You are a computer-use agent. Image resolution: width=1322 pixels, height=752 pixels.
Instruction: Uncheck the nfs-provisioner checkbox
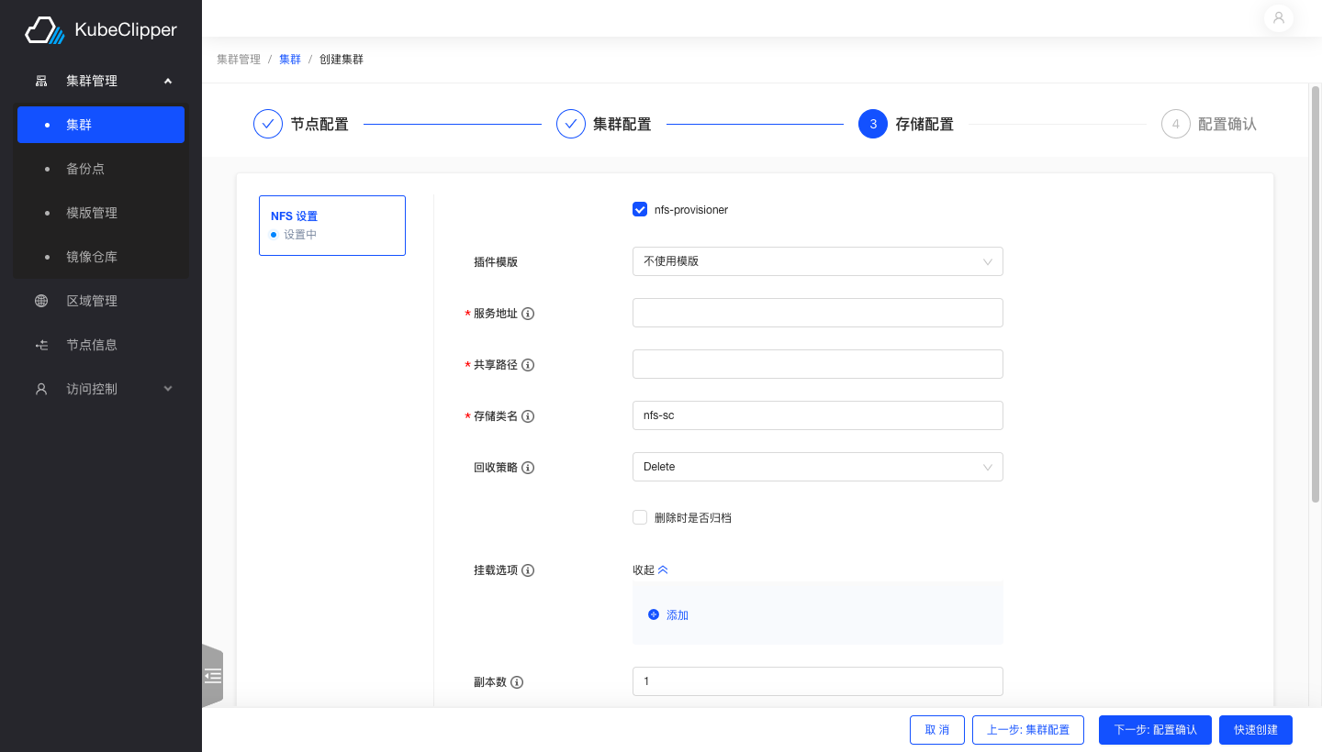[x=640, y=209]
